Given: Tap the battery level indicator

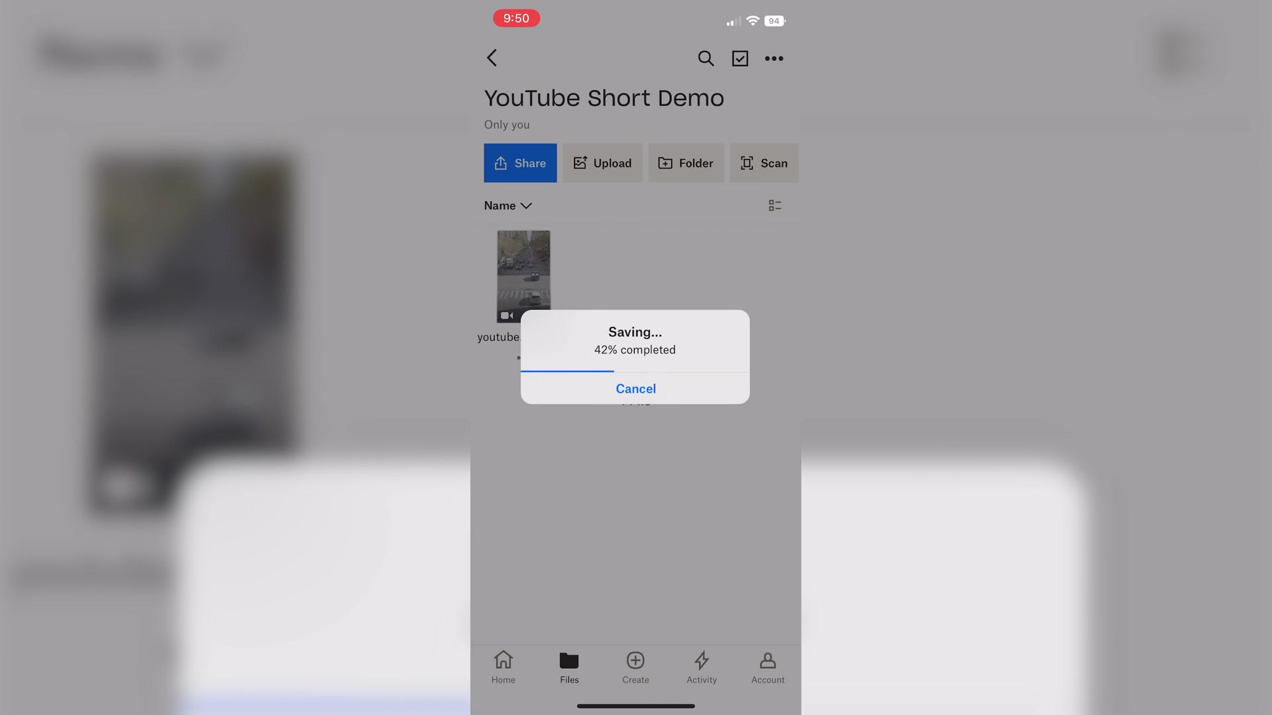Looking at the screenshot, I should coord(774,21).
